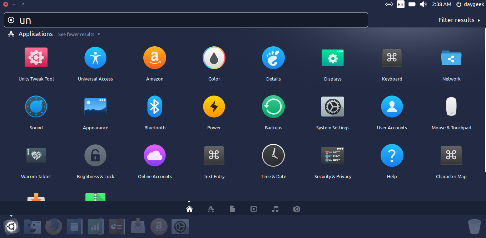This screenshot has height=238, width=486.
Task: Click into the Dash search field
Action: (186, 20)
